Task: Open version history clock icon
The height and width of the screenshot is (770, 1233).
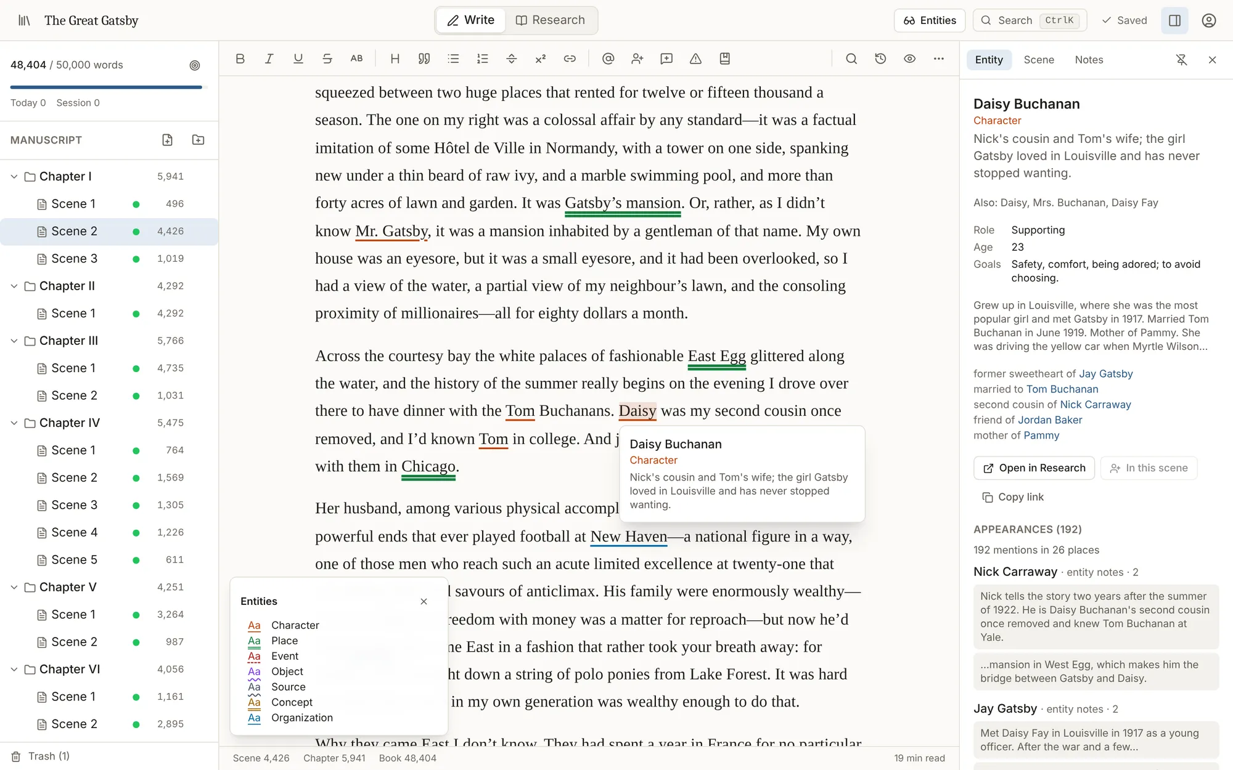Action: [x=880, y=59]
